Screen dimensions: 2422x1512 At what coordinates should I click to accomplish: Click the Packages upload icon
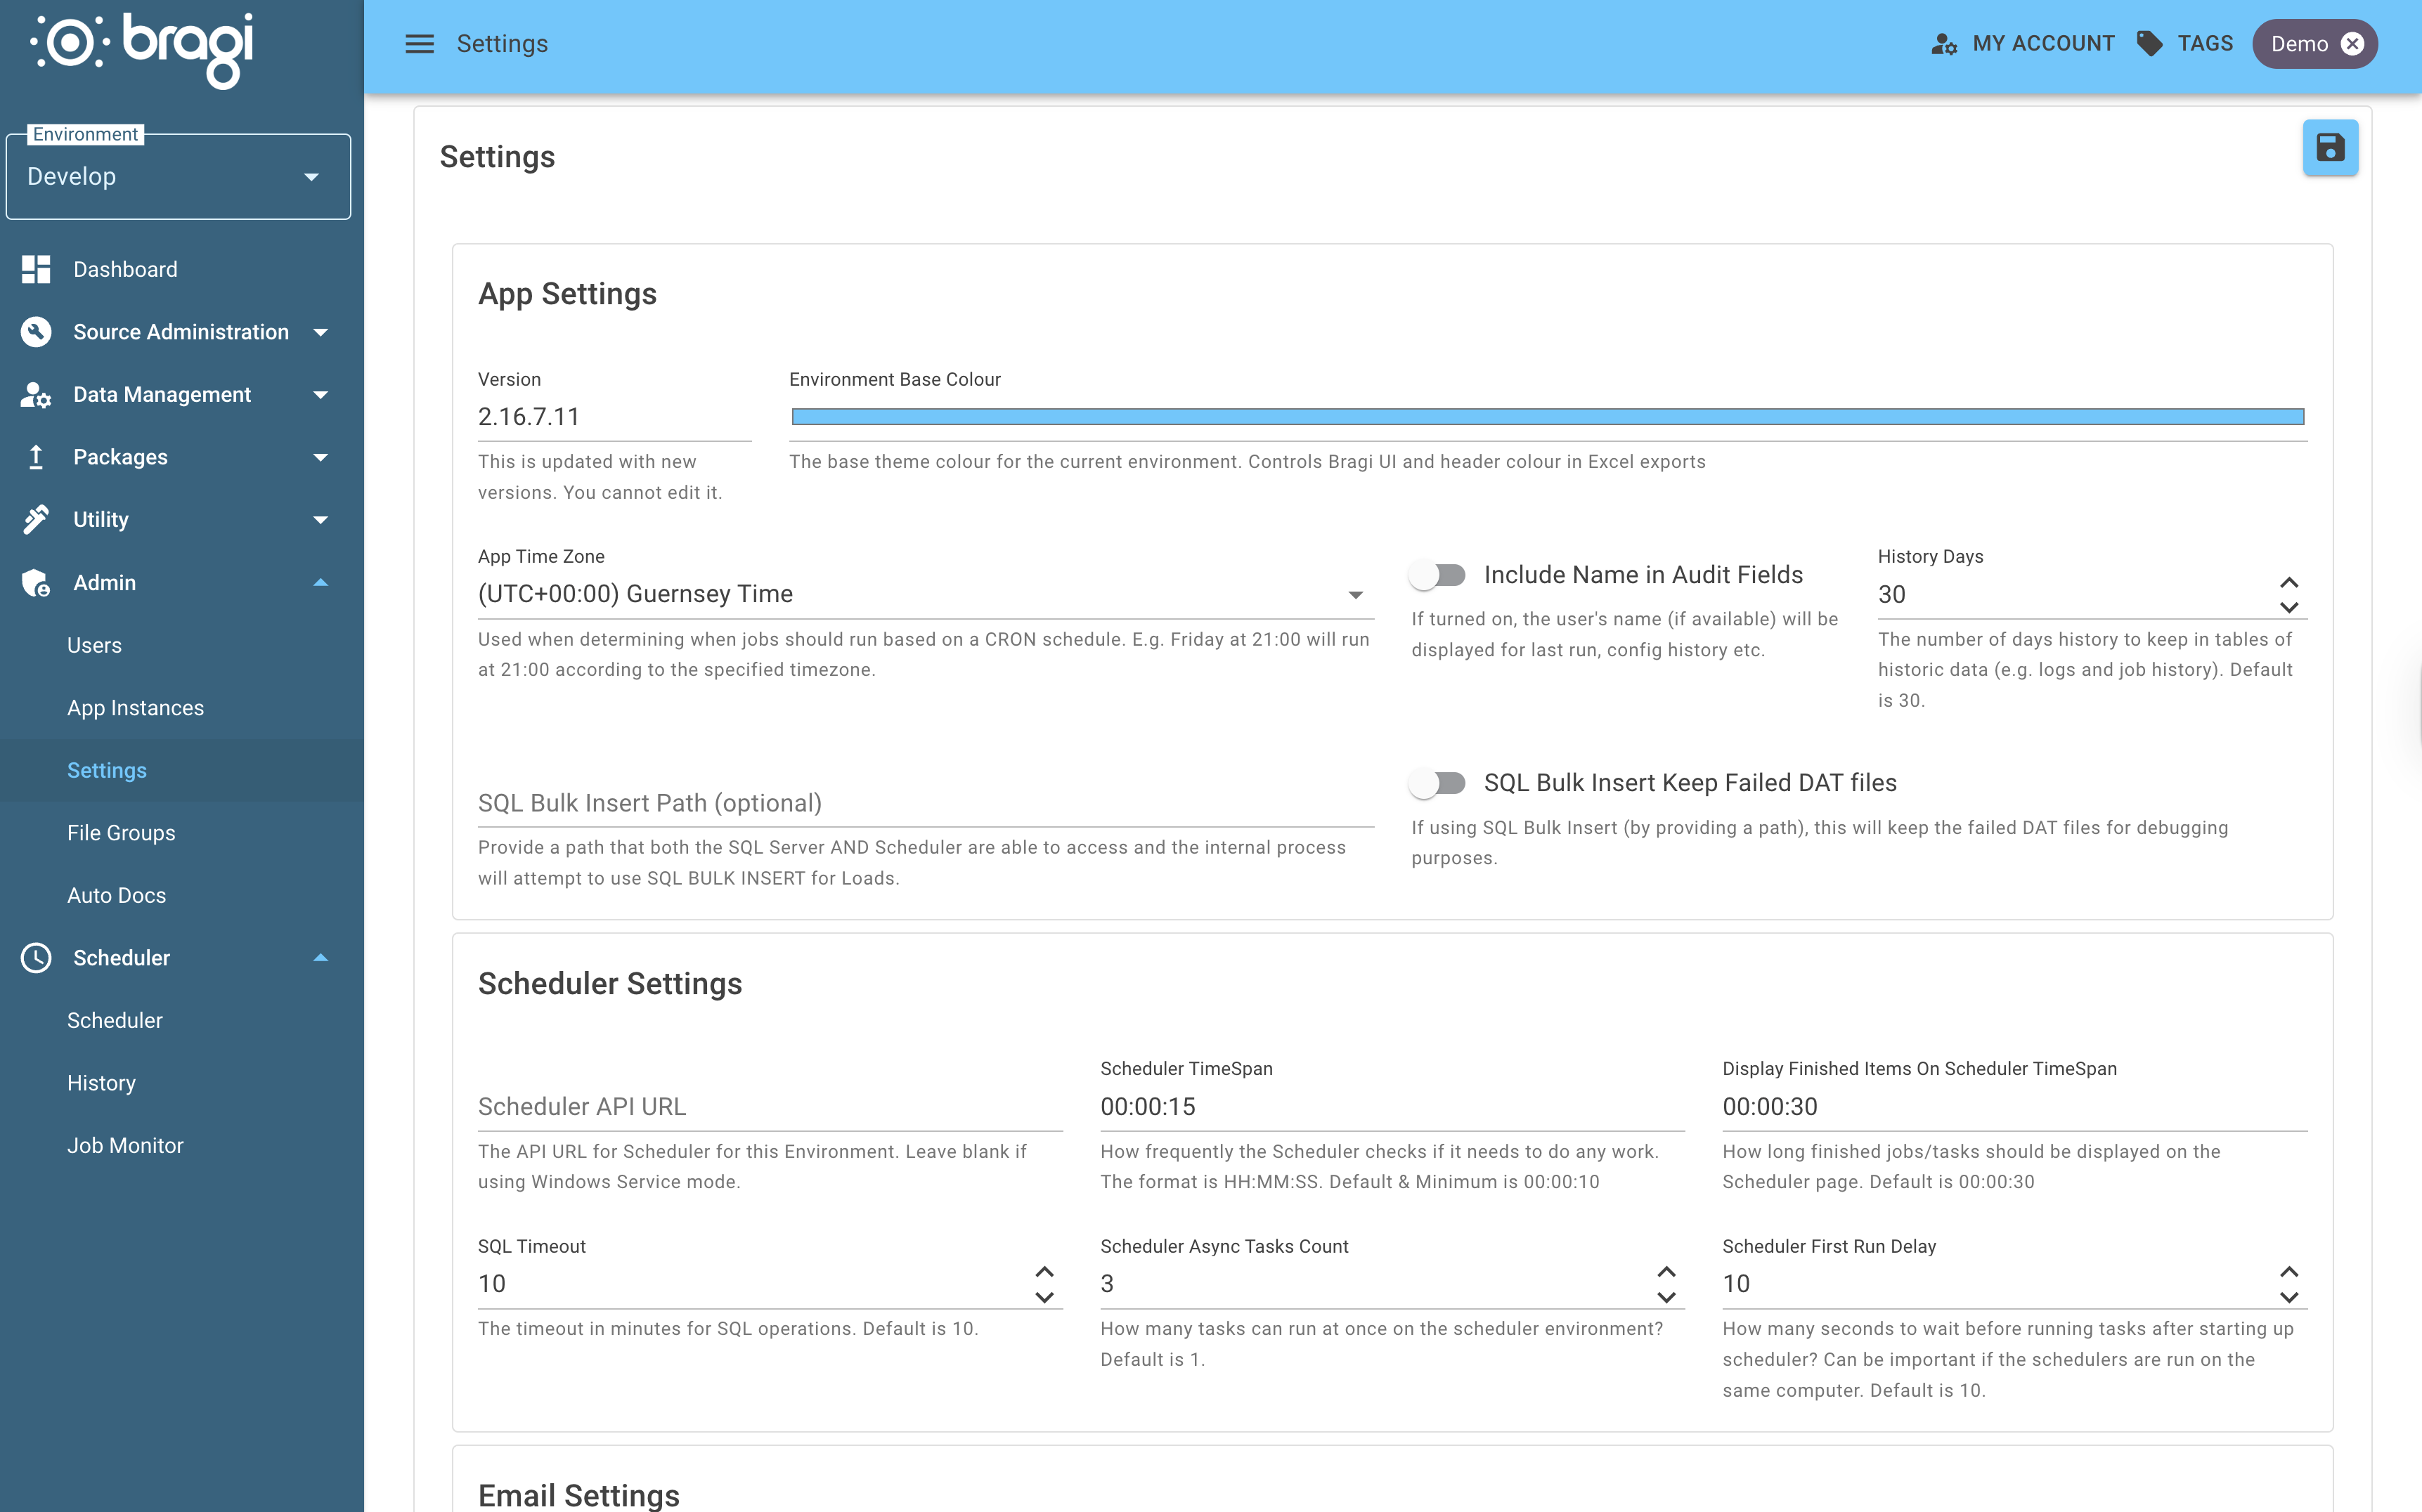(36, 457)
